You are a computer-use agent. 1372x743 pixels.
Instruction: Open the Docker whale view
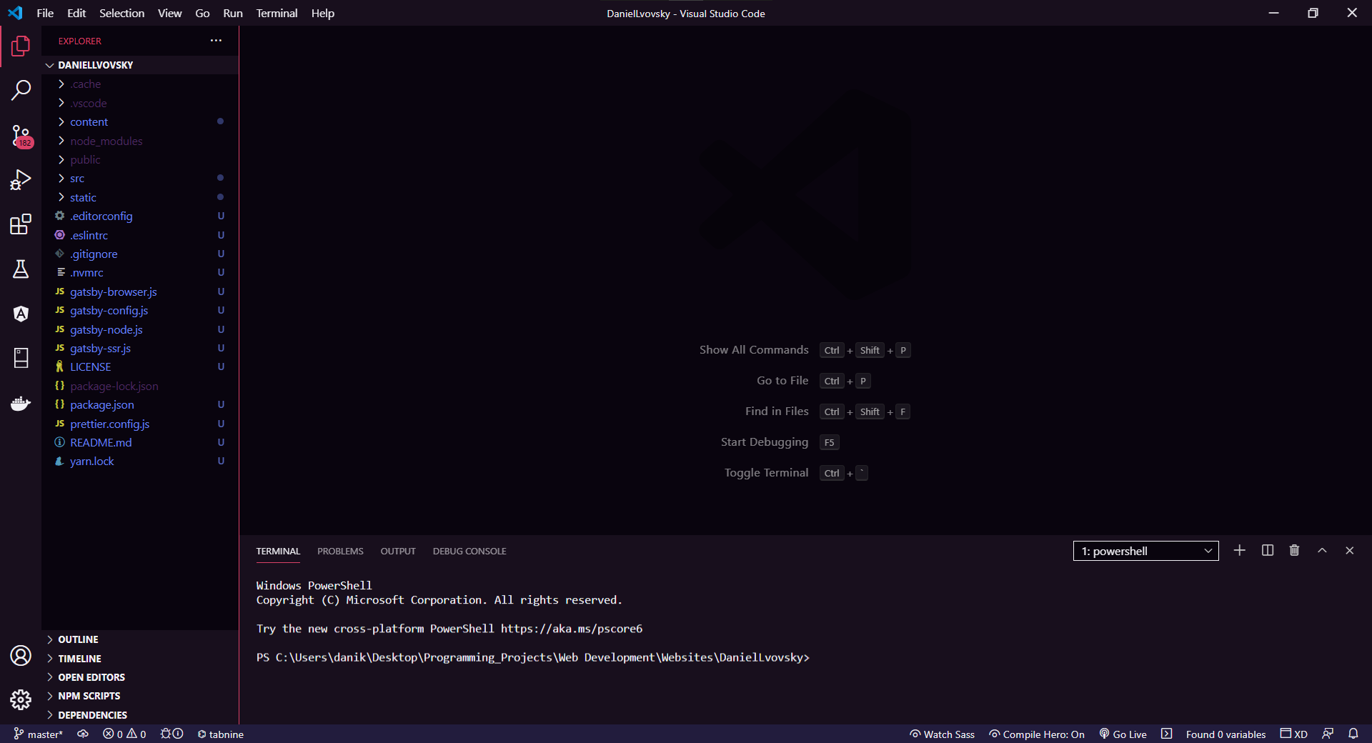(x=21, y=403)
